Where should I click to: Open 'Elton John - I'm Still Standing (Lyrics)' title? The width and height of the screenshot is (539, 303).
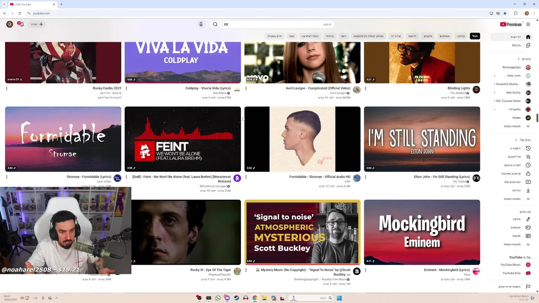point(442,177)
